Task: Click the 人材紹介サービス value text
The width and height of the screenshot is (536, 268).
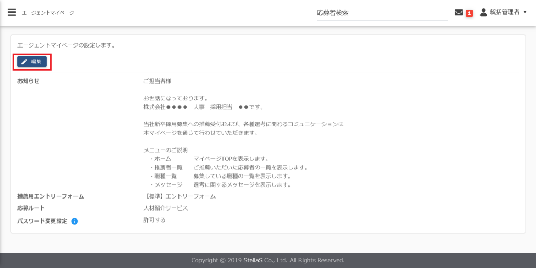Action: (x=165, y=208)
